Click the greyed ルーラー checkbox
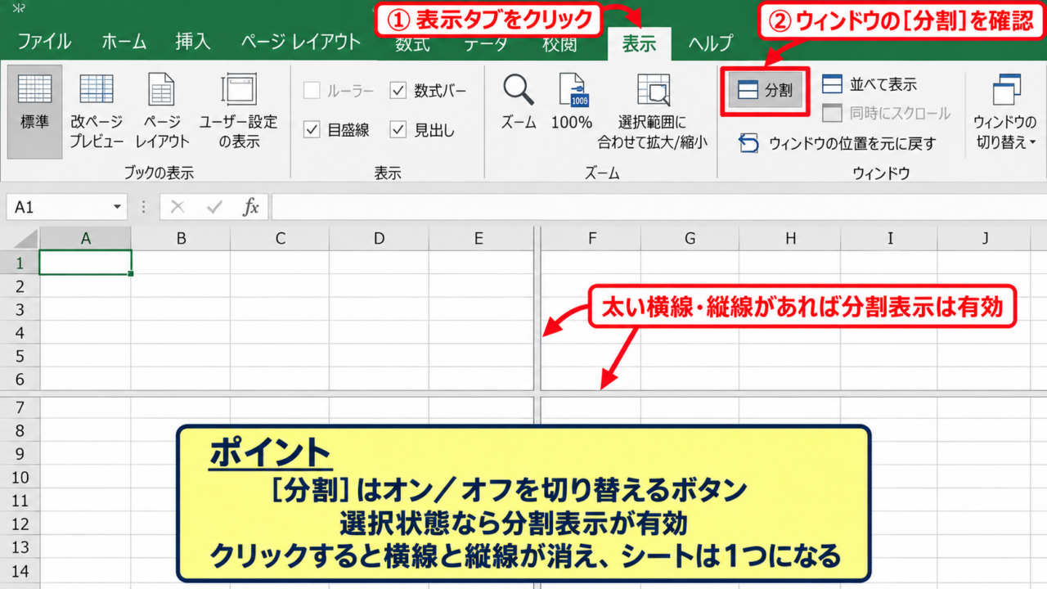The height and width of the screenshot is (589, 1047). [312, 91]
